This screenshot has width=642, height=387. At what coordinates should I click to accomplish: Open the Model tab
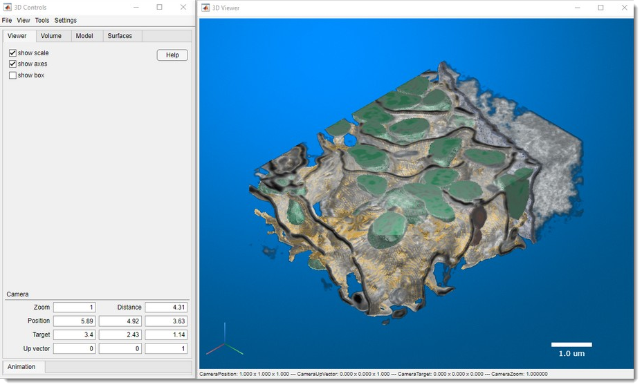[84, 36]
